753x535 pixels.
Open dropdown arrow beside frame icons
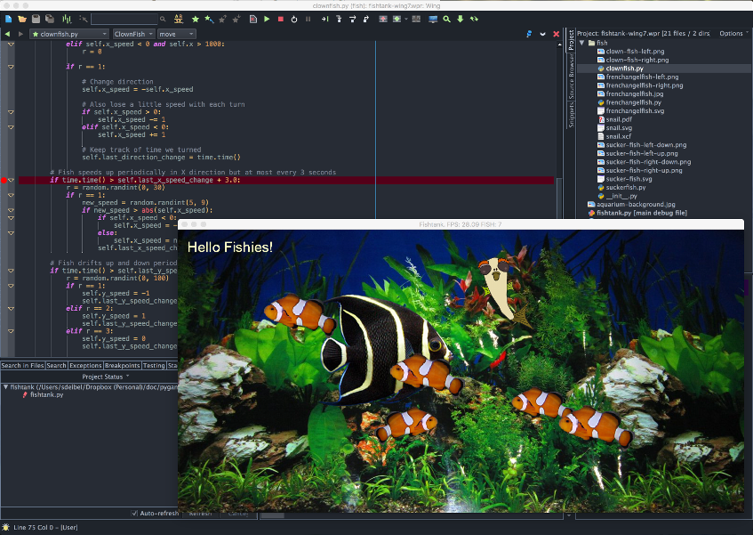coord(406,20)
